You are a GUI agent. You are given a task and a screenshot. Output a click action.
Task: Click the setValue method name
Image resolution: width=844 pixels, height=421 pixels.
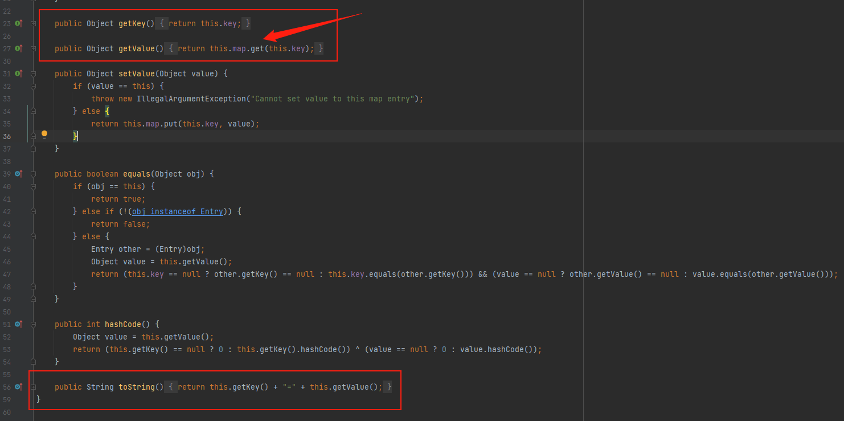pos(137,73)
